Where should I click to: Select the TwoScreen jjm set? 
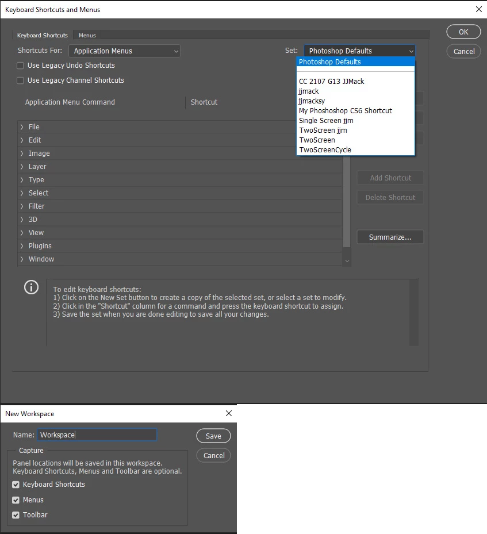point(355,130)
